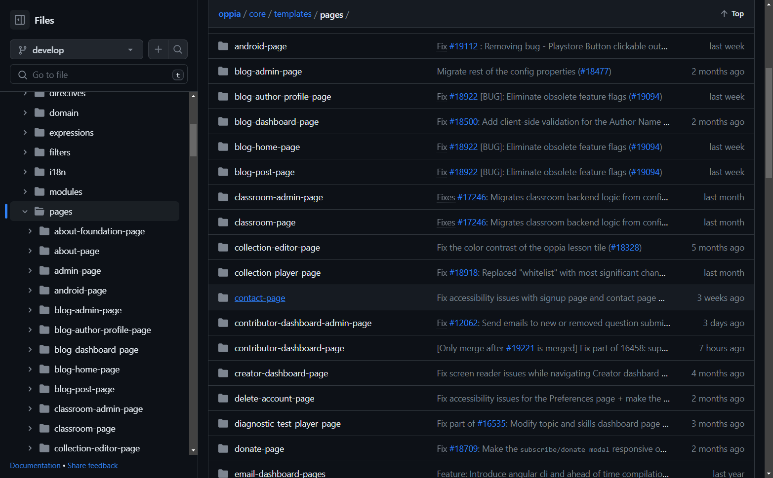Open the oppia breadcrumb link
The height and width of the screenshot is (478, 773).
pos(230,14)
